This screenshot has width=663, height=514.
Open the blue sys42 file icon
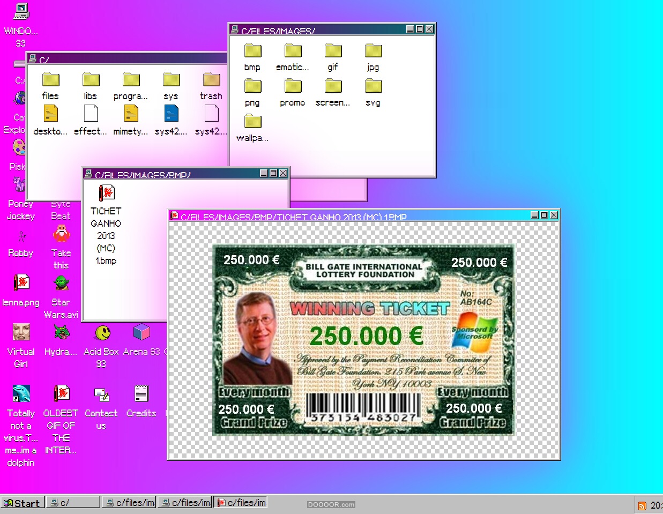click(x=171, y=113)
